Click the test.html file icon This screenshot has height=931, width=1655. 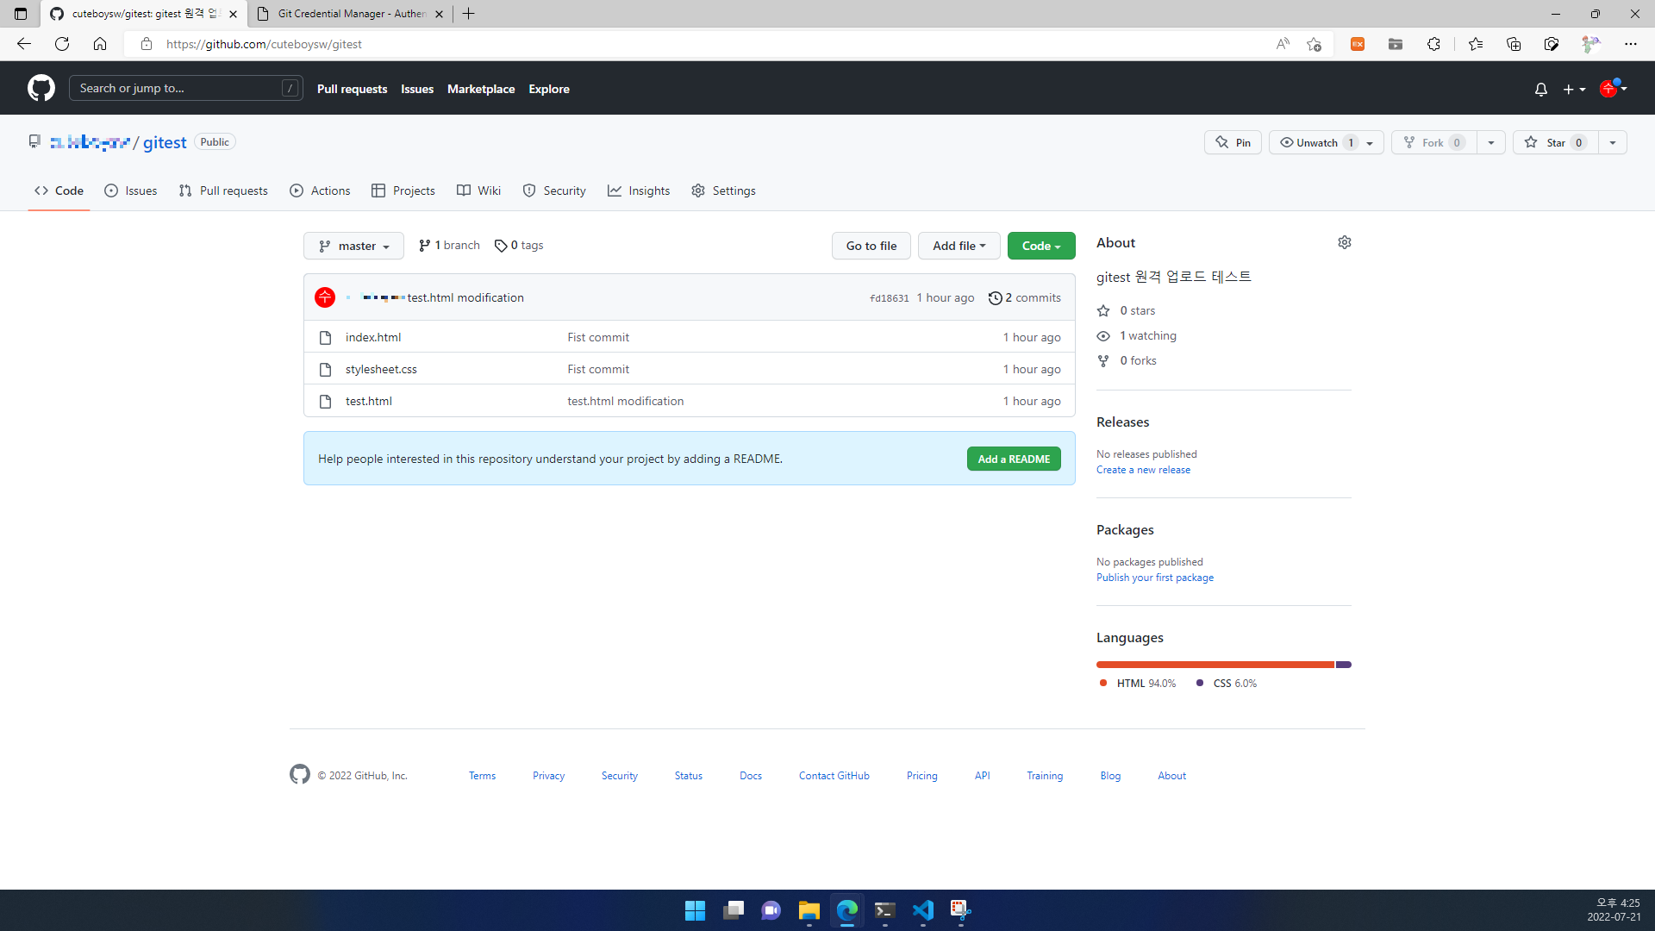[x=325, y=402]
